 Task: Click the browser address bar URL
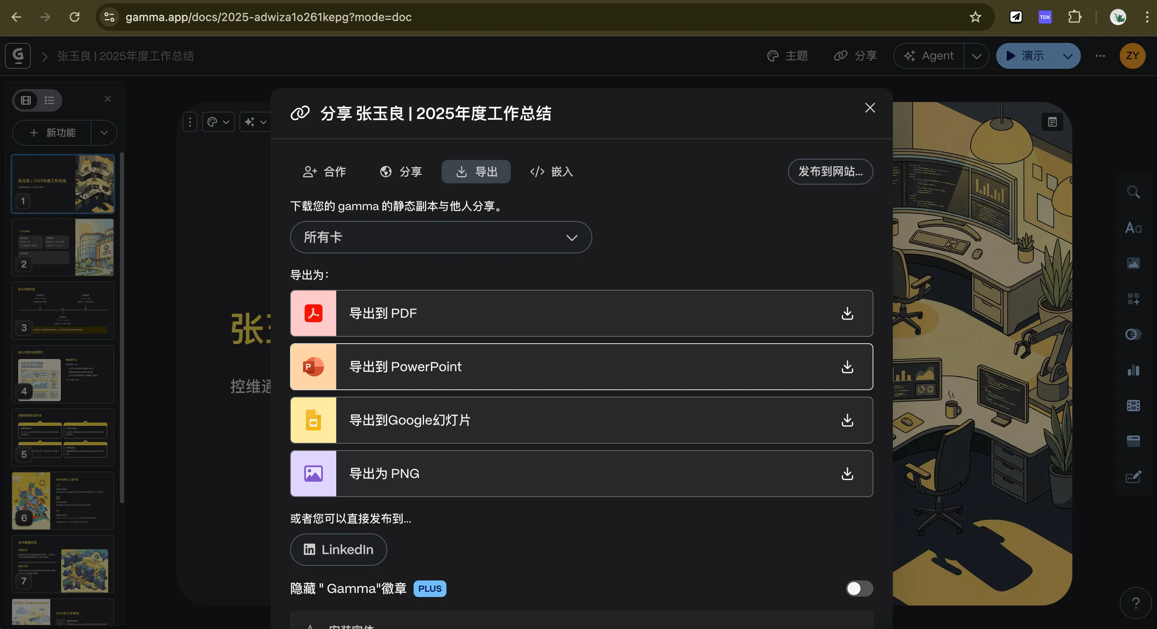268,17
